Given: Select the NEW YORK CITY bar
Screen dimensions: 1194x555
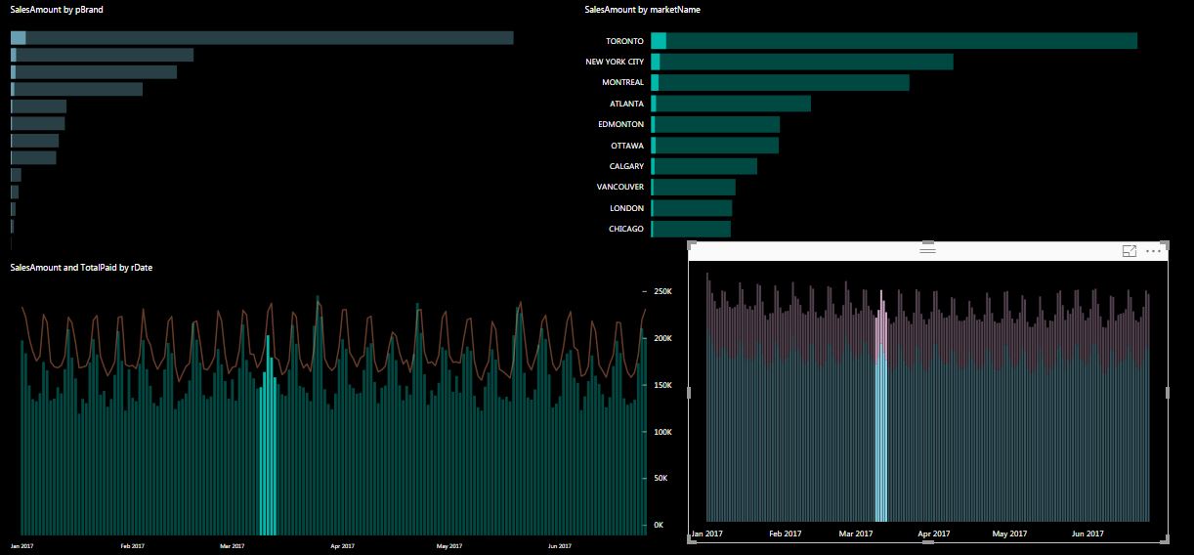Looking at the screenshot, I should pos(801,62).
